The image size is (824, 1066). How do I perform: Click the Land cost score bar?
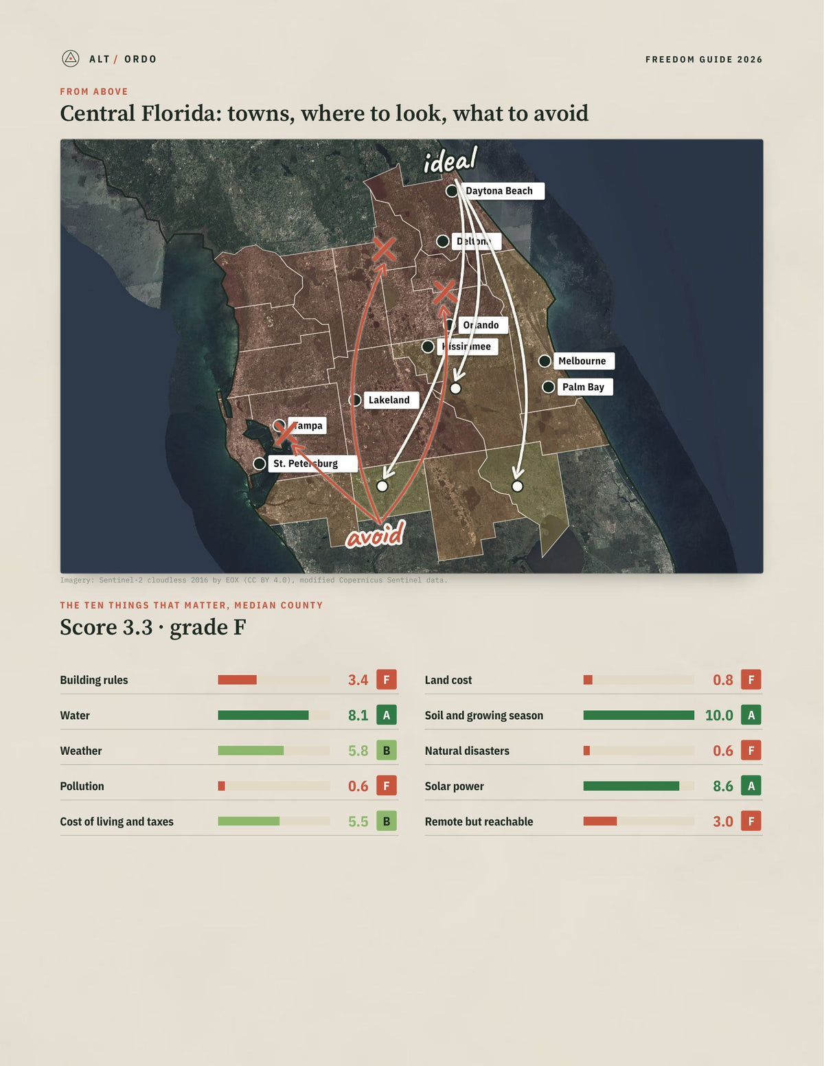[x=639, y=680]
